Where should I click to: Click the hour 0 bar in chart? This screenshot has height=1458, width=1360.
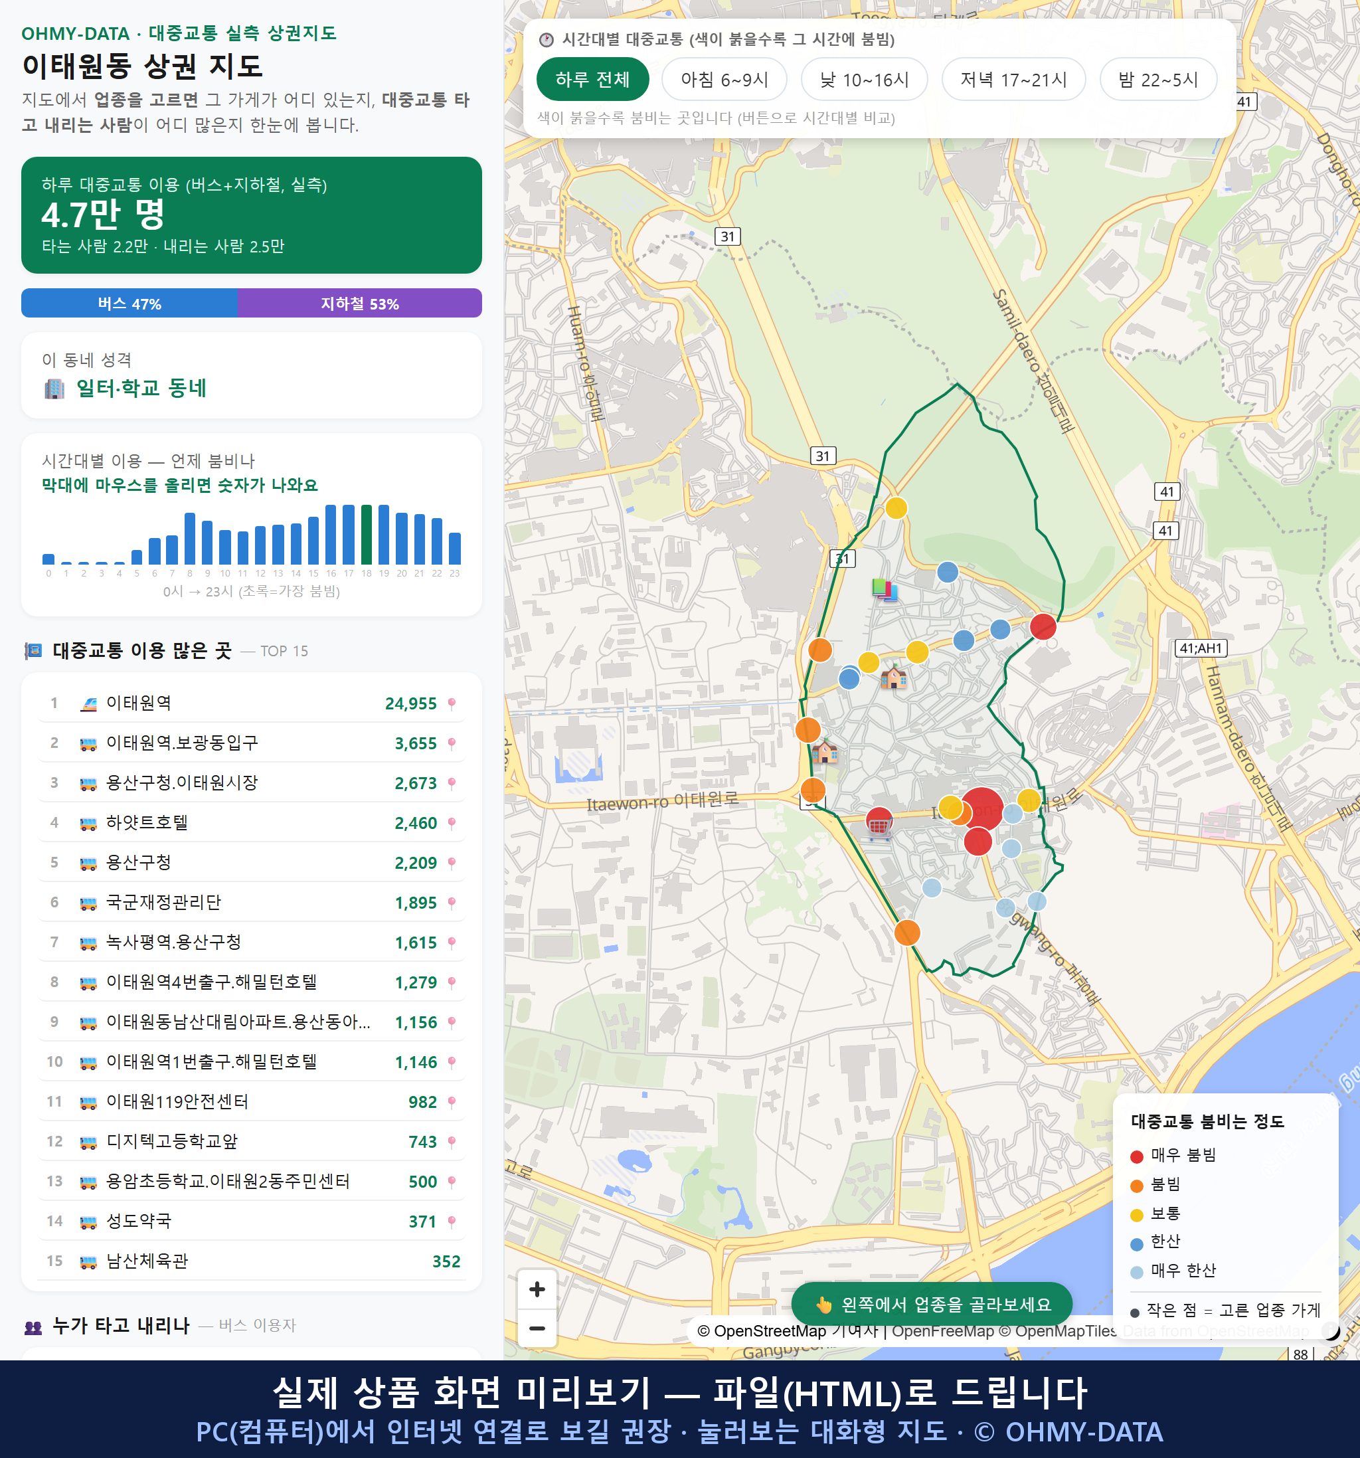(48, 559)
